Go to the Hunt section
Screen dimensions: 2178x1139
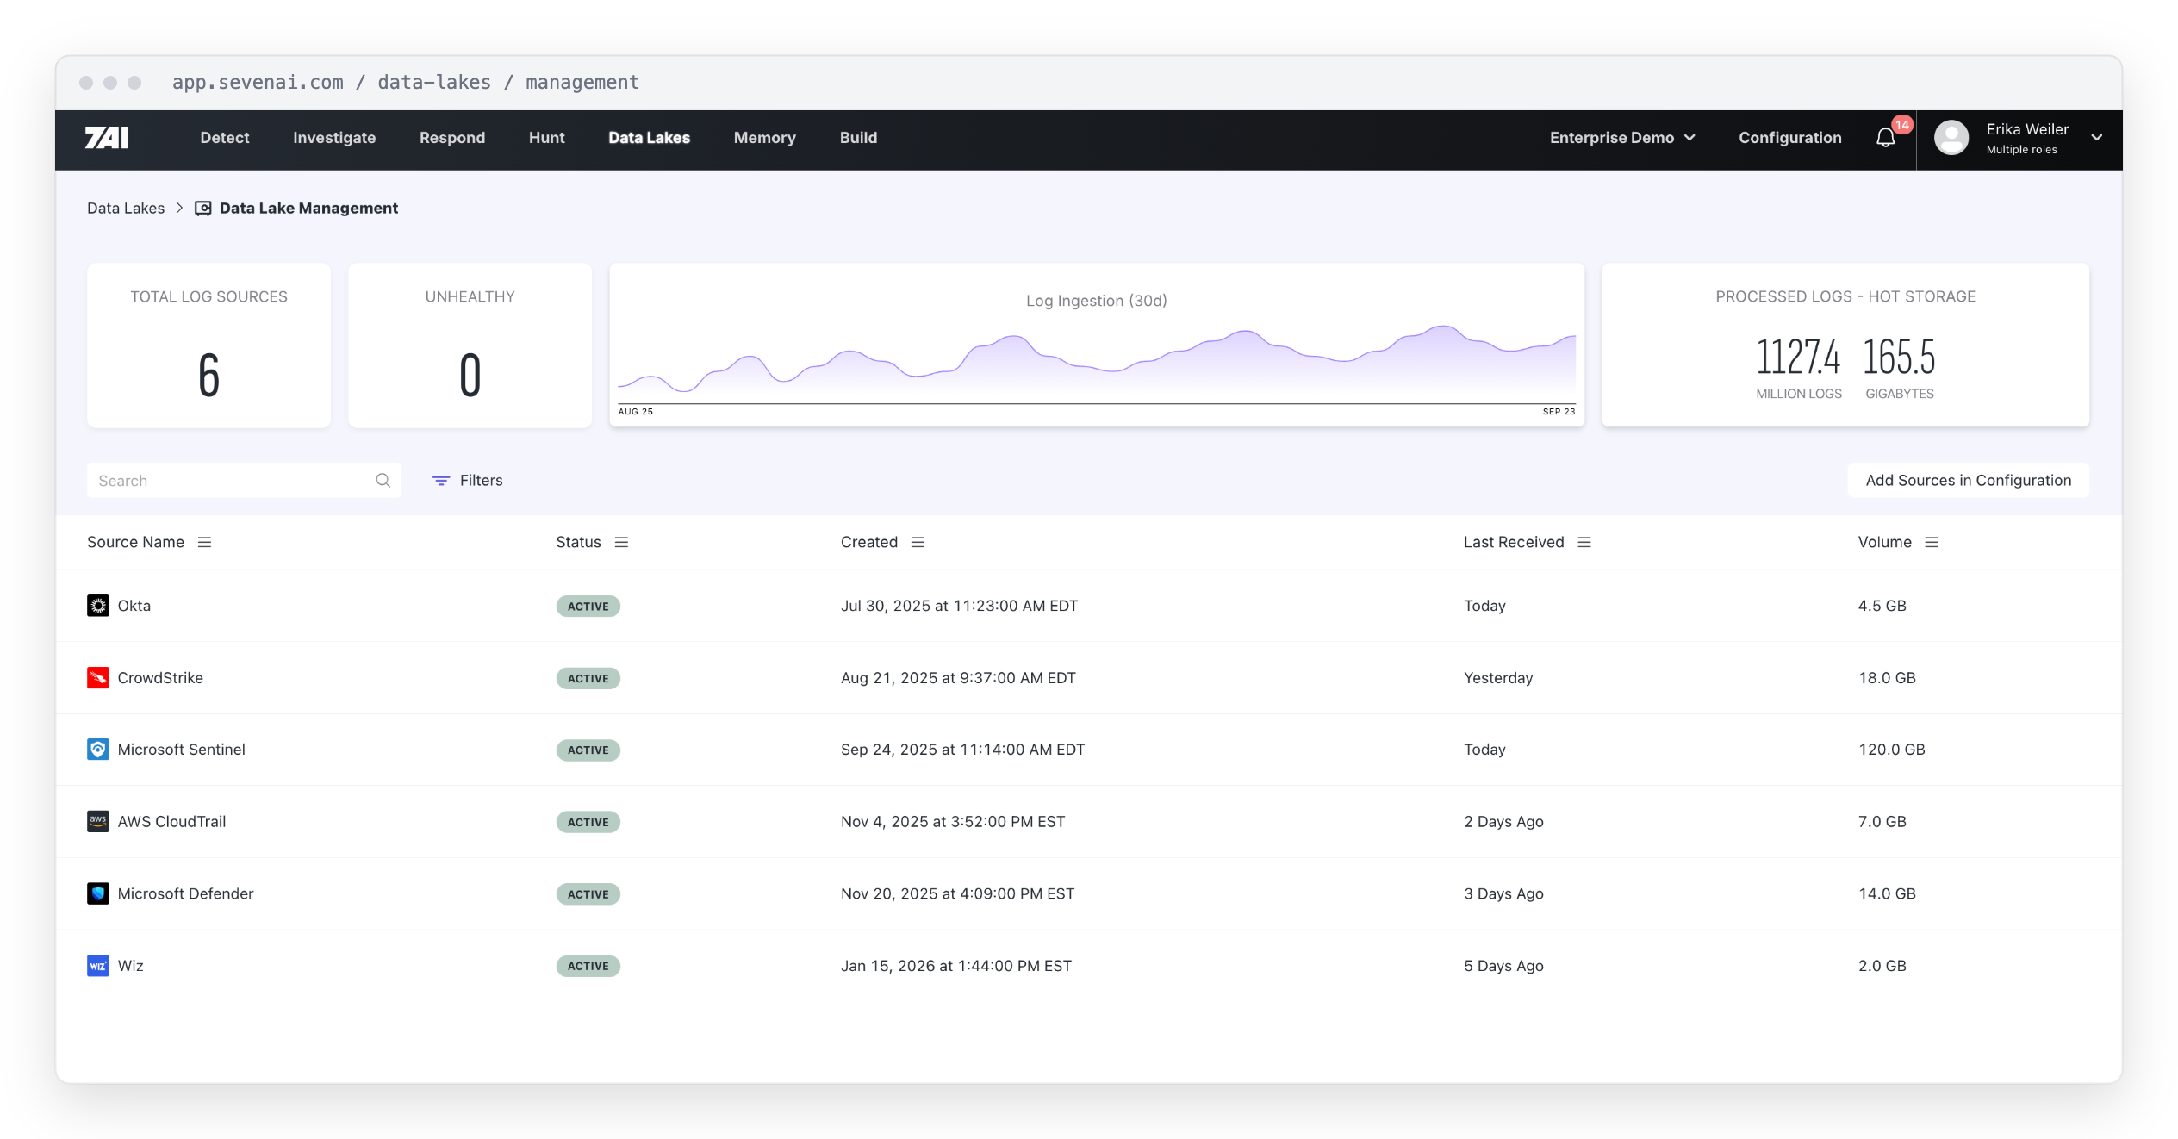[547, 138]
